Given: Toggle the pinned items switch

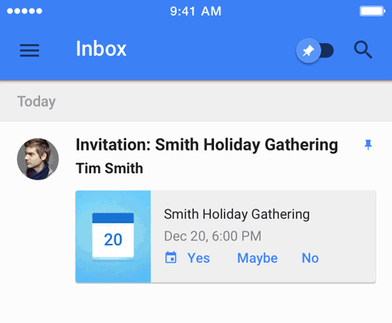Looking at the screenshot, I should pyautogui.click(x=315, y=51).
